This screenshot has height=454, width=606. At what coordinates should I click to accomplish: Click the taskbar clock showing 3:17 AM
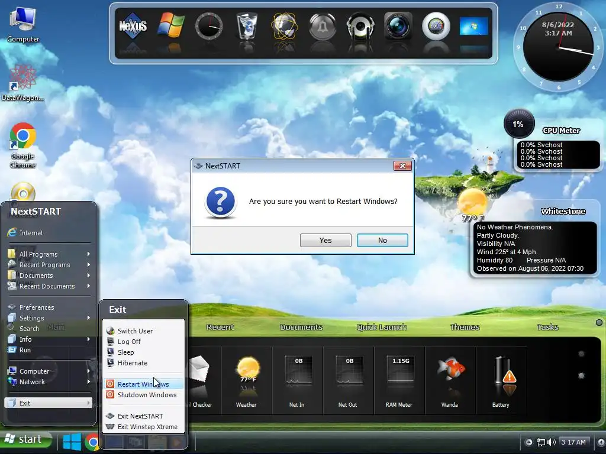click(x=573, y=442)
